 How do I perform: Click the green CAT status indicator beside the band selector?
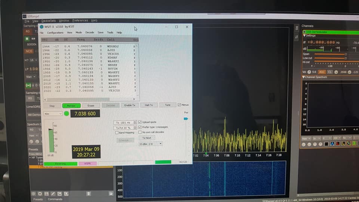coord(67,113)
